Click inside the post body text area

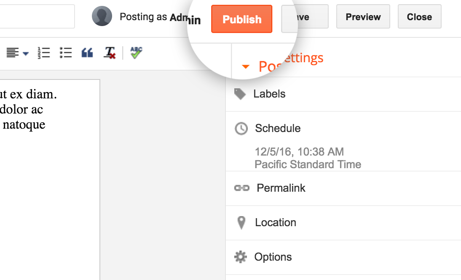tap(50, 180)
